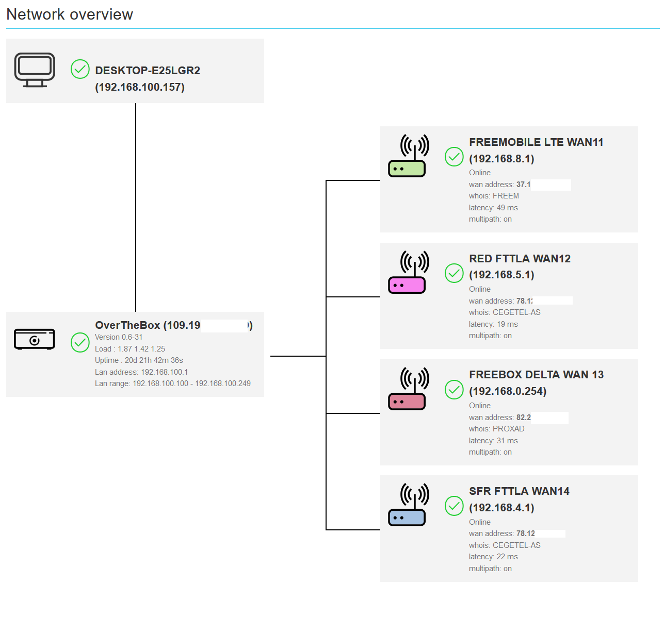
Task: Click the FREEBOX DELTA WAN 13 status checkmark
Action: coord(454,390)
